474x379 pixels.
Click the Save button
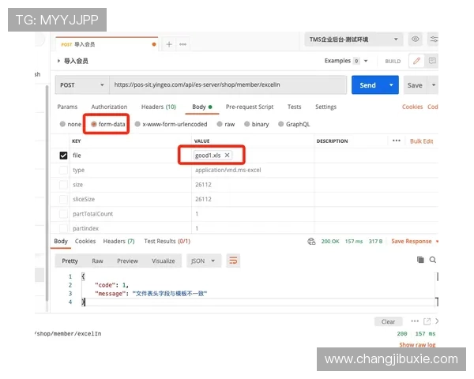tap(415, 85)
